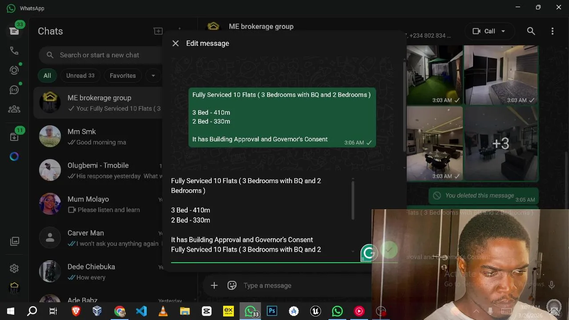This screenshot has width=569, height=320.
Task: Close the Edit message dialog
Action: [176, 43]
